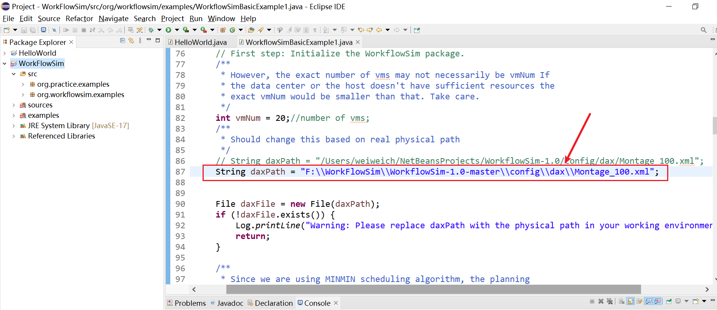Click the Next Annotation icon
The height and width of the screenshot is (310, 717).
coord(326,30)
